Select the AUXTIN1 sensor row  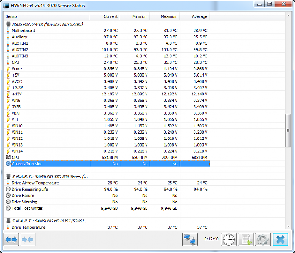coord(107,43)
